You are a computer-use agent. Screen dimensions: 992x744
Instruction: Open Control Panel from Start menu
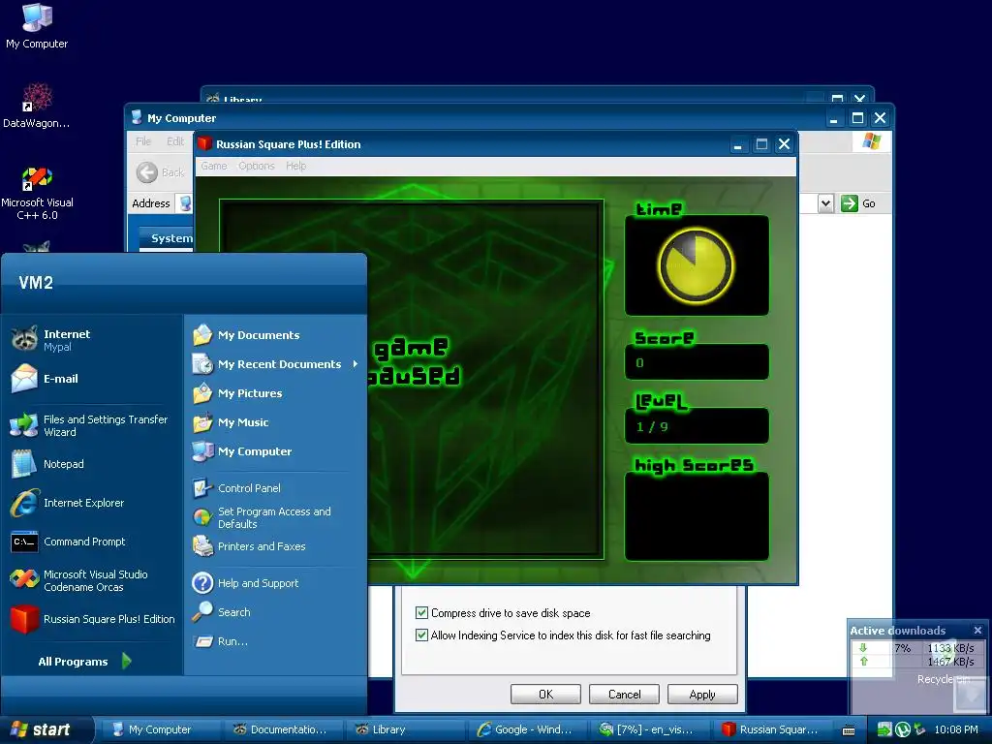(275, 488)
